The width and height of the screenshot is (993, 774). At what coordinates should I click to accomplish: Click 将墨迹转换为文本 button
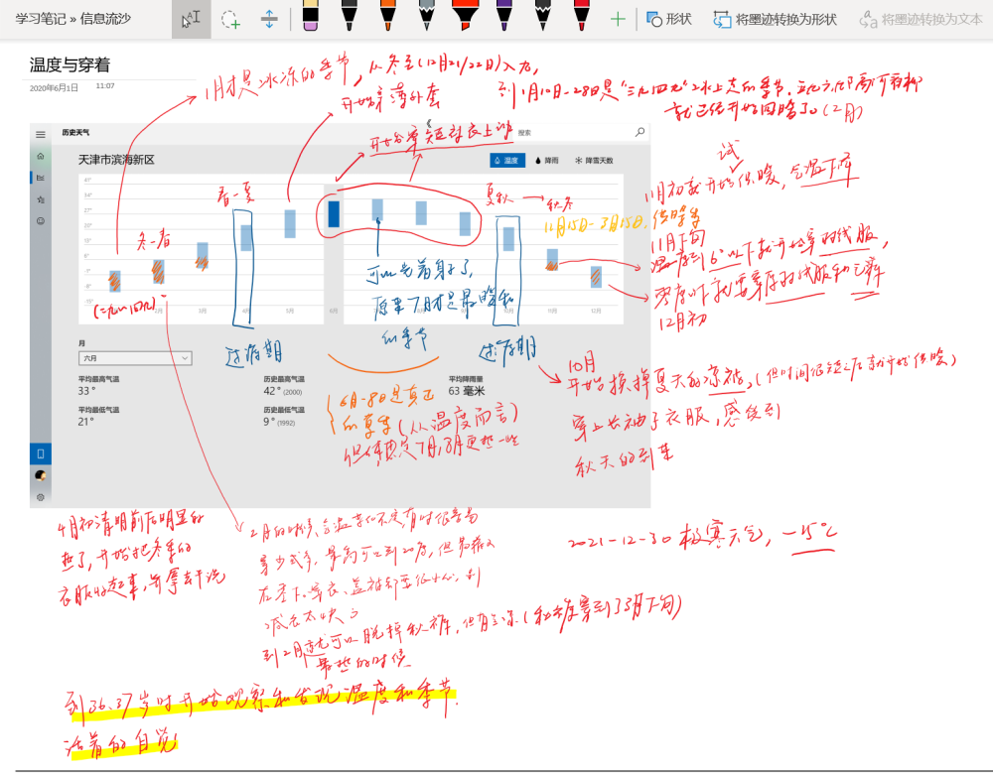(x=921, y=20)
